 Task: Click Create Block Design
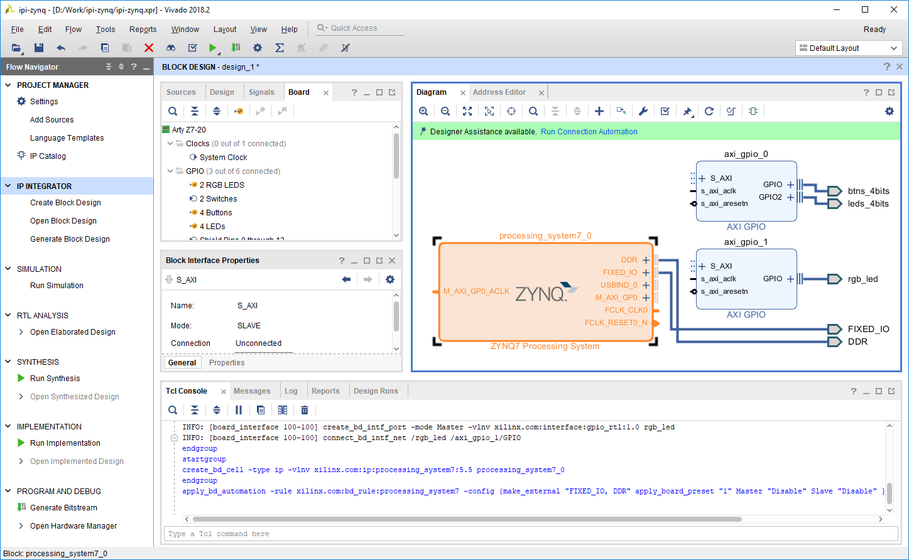(x=65, y=203)
